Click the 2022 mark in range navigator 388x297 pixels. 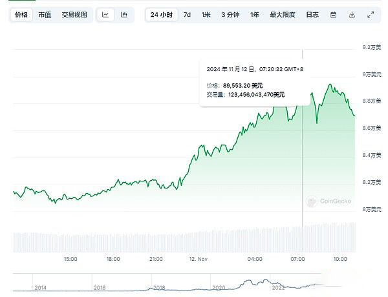[278, 287]
